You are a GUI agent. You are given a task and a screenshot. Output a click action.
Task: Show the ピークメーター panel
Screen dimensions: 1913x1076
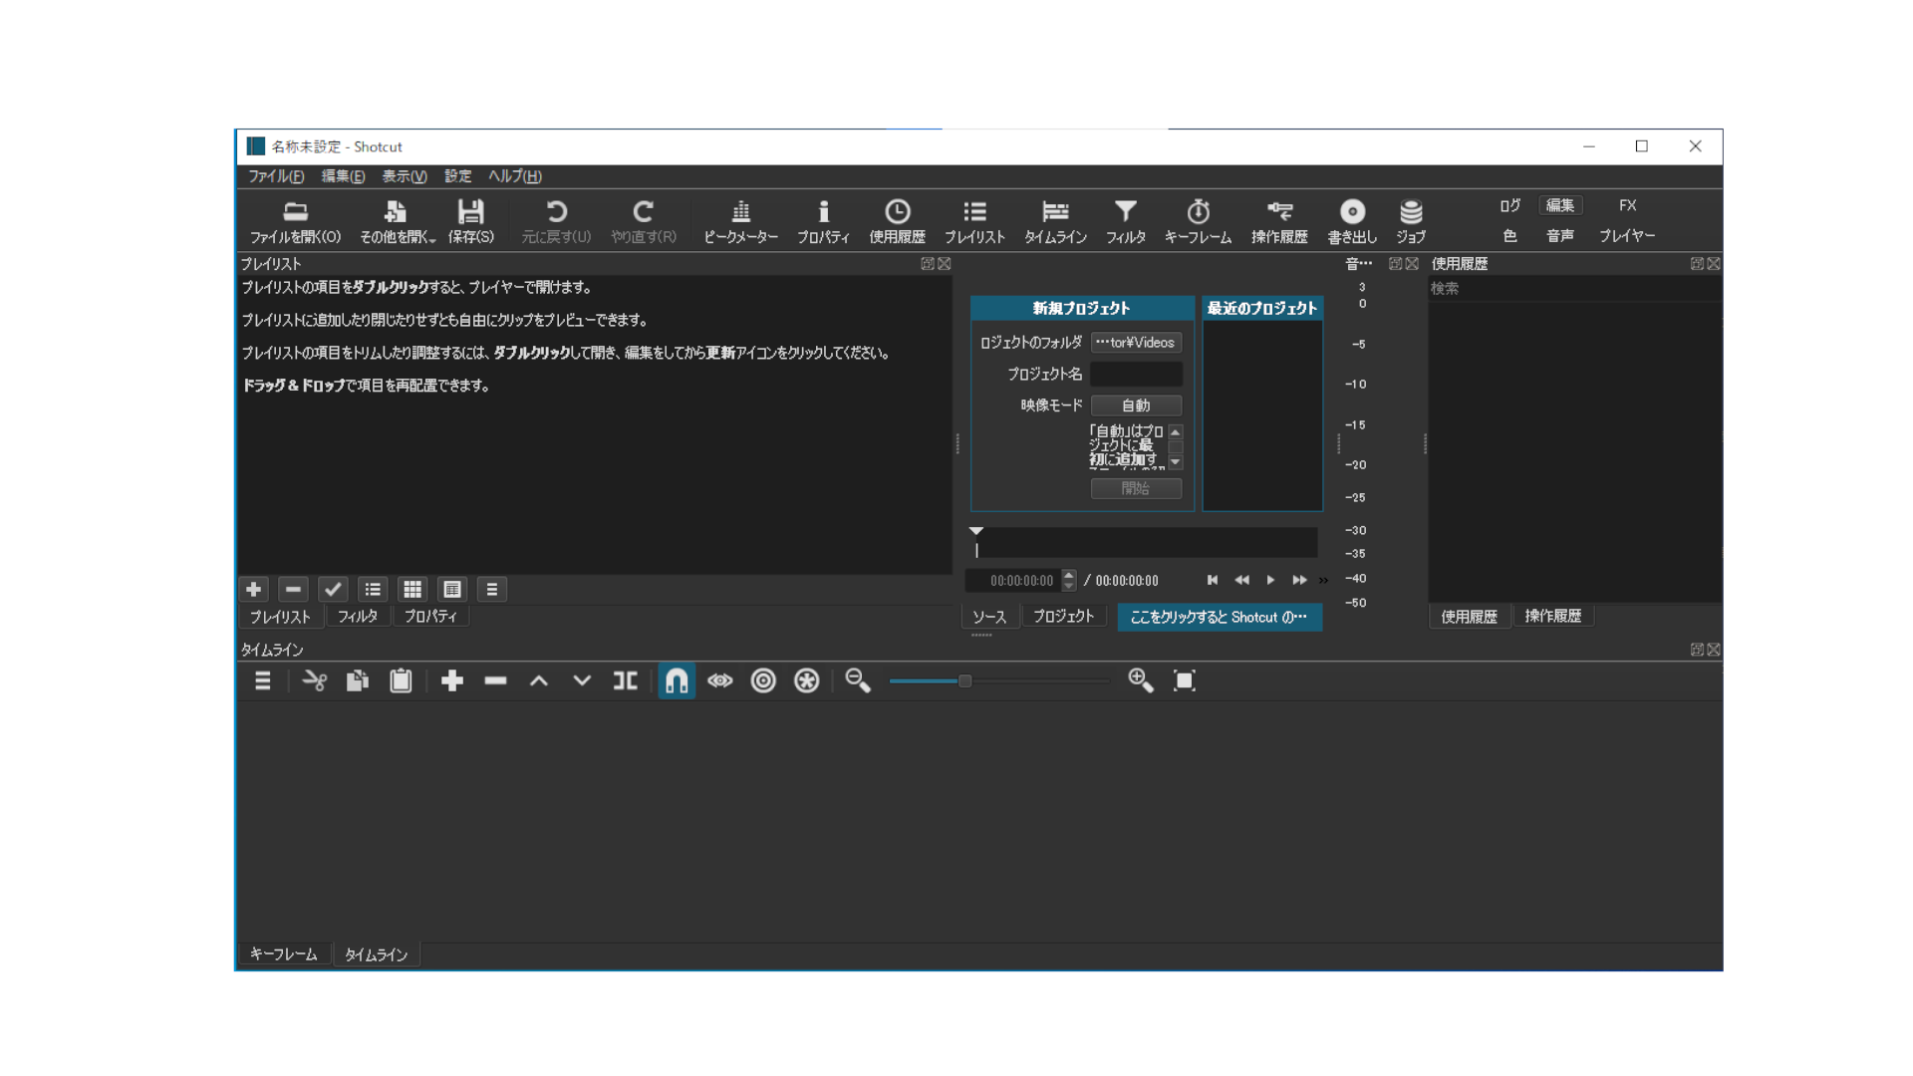740,221
